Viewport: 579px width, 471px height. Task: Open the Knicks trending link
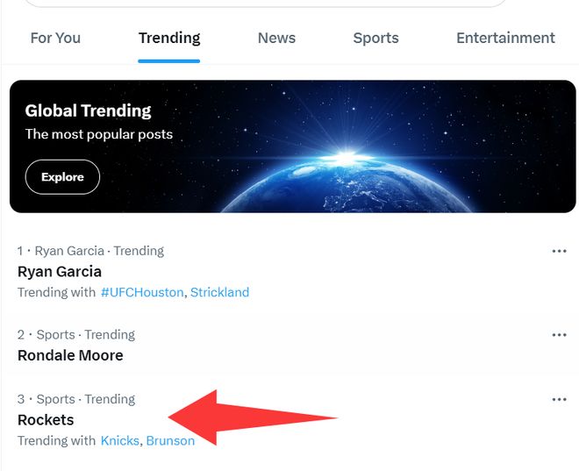point(119,440)
